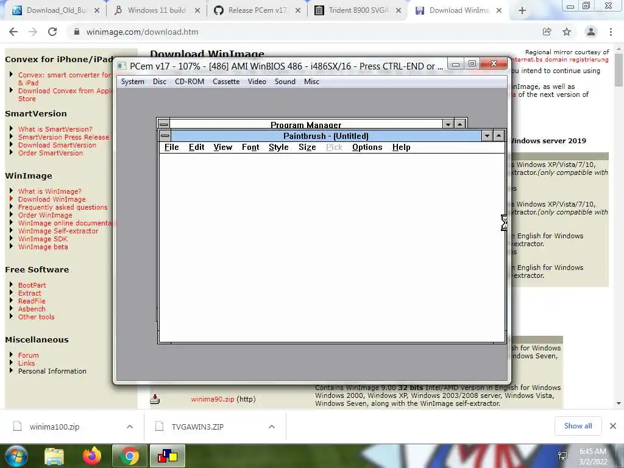Open BootPart link
The height and width of the screenshot is (468, 624).
pos(32,285)
